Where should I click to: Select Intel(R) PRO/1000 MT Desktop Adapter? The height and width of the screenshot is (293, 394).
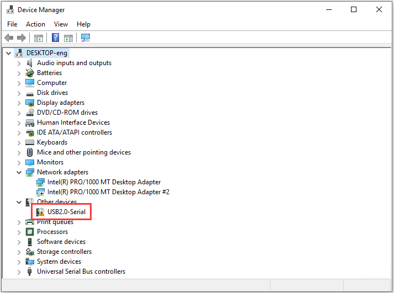104,182
